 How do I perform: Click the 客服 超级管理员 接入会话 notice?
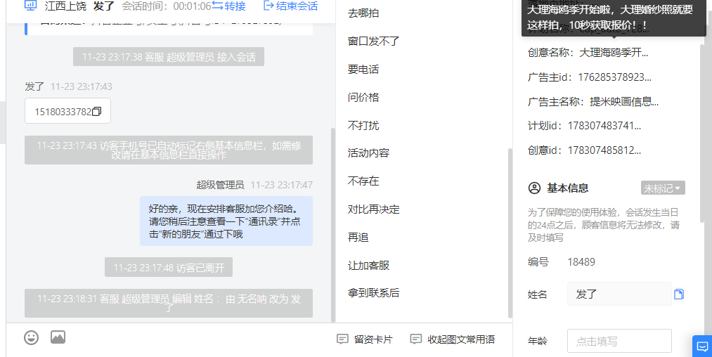point(169,57)
